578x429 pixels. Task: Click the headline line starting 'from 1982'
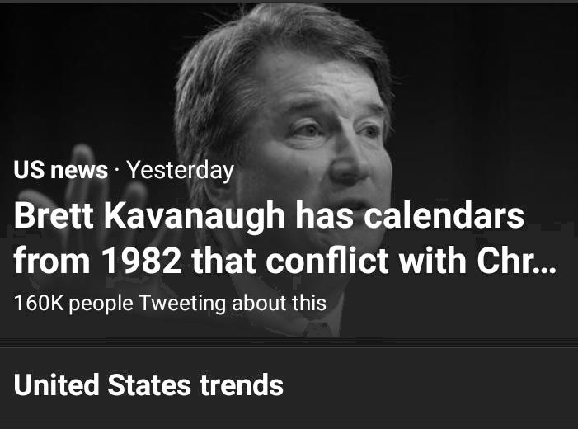[x=284, y=261]
